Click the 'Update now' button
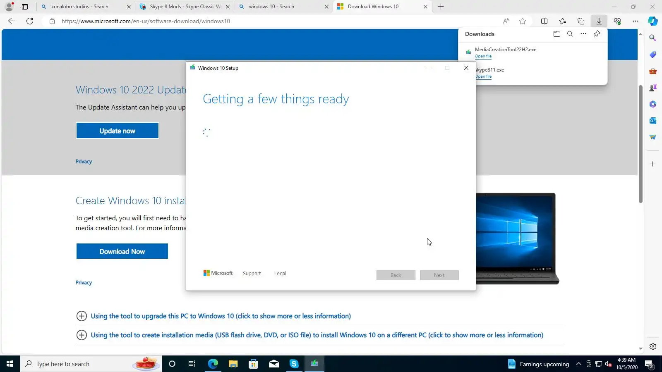 (118, 131)
